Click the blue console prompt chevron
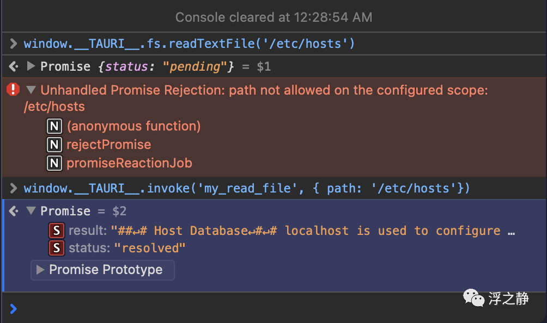The height and width of the screenshot is (323, 547). point(13,308)
